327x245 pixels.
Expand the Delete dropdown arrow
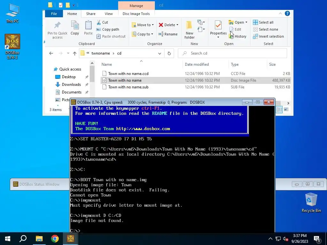tap(177, 25)
